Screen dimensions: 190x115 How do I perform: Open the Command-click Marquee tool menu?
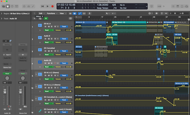click(113, 13)
